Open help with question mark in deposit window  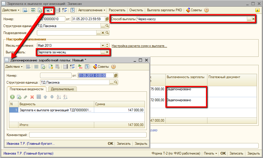click(x=113, y=67)
